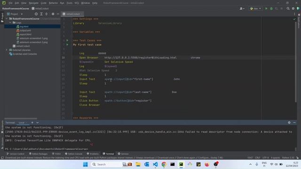Open Windows Start menu
301x169 pixels.
(86, 164)
